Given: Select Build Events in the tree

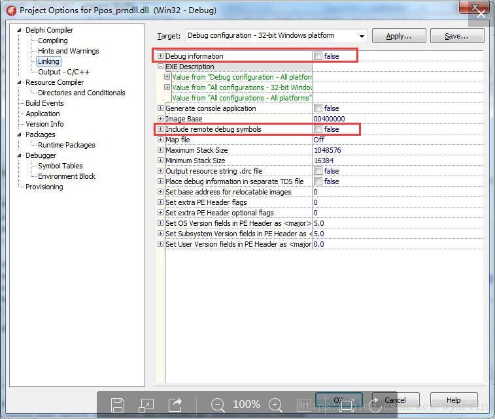Looking at the screenshot, I should point(44,103).
